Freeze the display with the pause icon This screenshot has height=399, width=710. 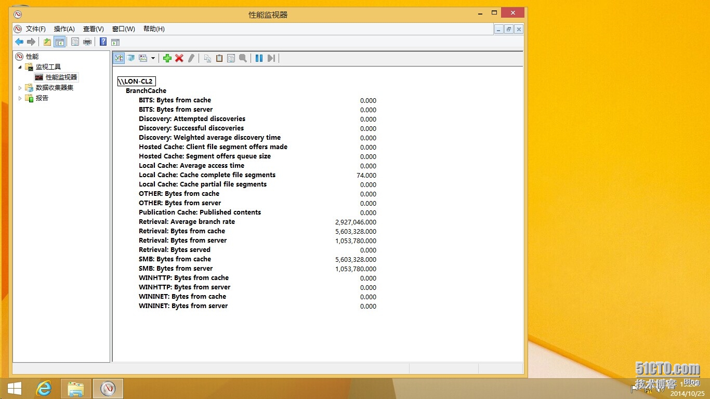[259, 58]
